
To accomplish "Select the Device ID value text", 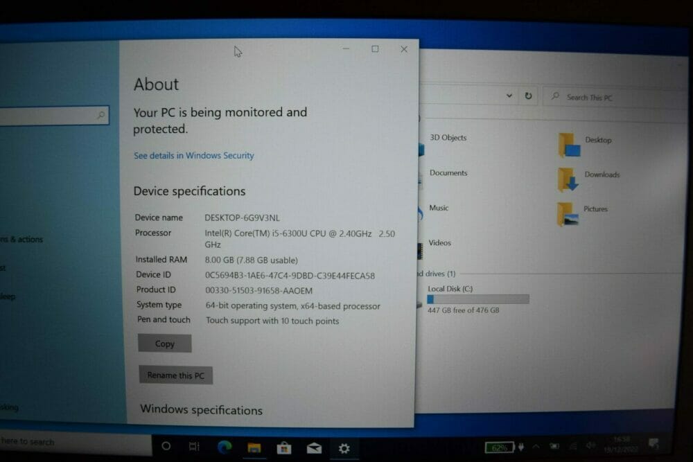I will 290,276.
